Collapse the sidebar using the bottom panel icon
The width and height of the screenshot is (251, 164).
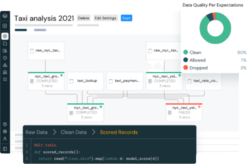5,149
